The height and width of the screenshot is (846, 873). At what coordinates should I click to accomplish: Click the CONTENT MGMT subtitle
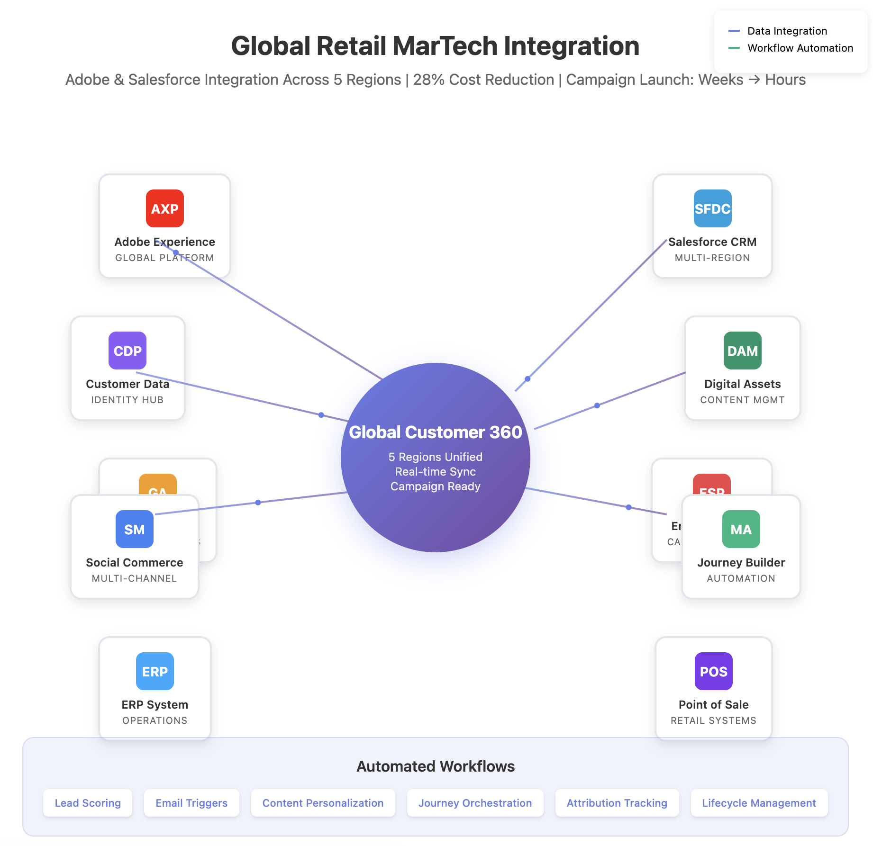(x=742, y=400)
